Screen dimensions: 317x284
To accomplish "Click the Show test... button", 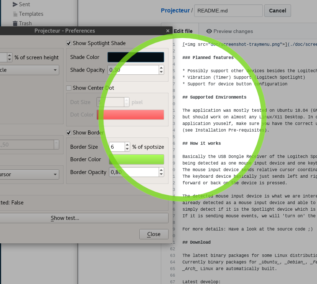I will tap(65, 218).
